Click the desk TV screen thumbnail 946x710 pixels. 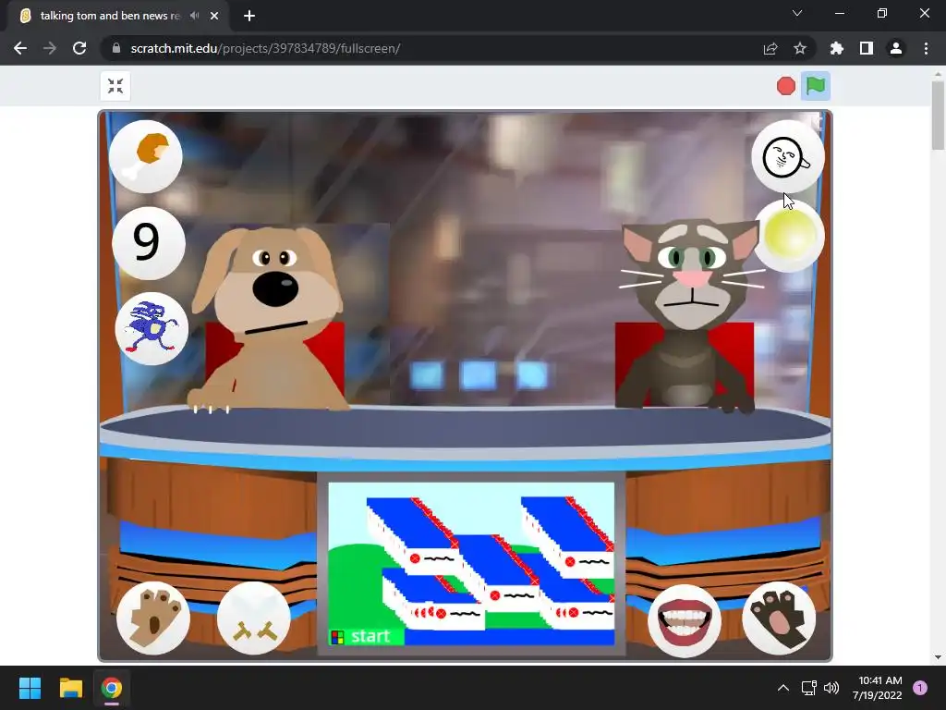[471, 563]
